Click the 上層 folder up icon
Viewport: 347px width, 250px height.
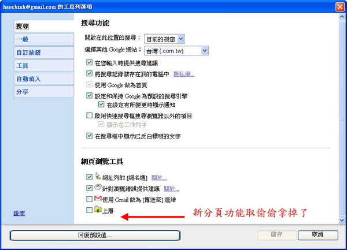[x=98, y=209]
